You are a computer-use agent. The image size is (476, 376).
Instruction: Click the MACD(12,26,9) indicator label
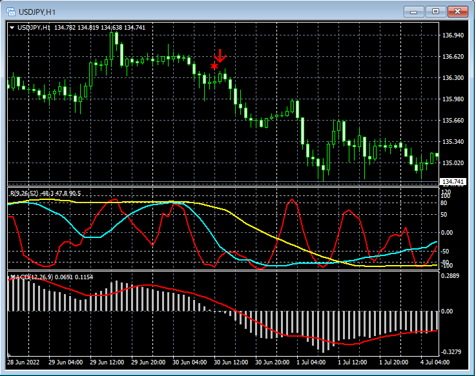coord(31,277)
